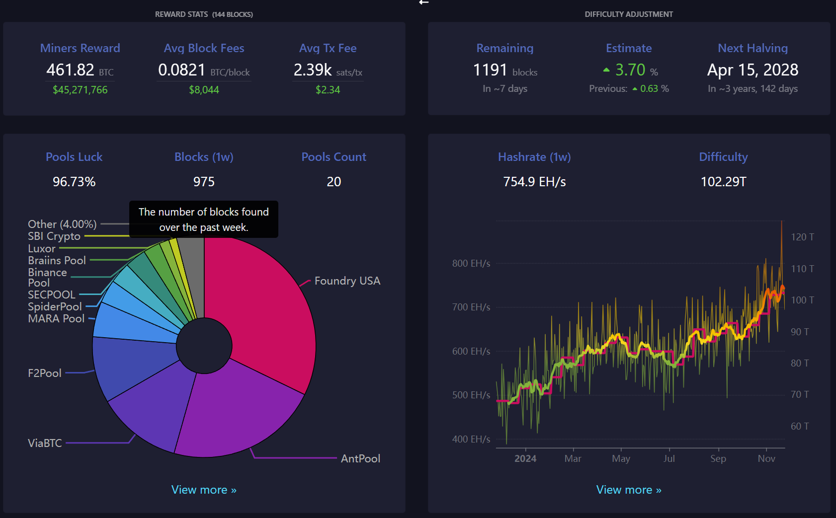
Task: Open View more under the hashrate chart
Action: click(x=629, y=490)
